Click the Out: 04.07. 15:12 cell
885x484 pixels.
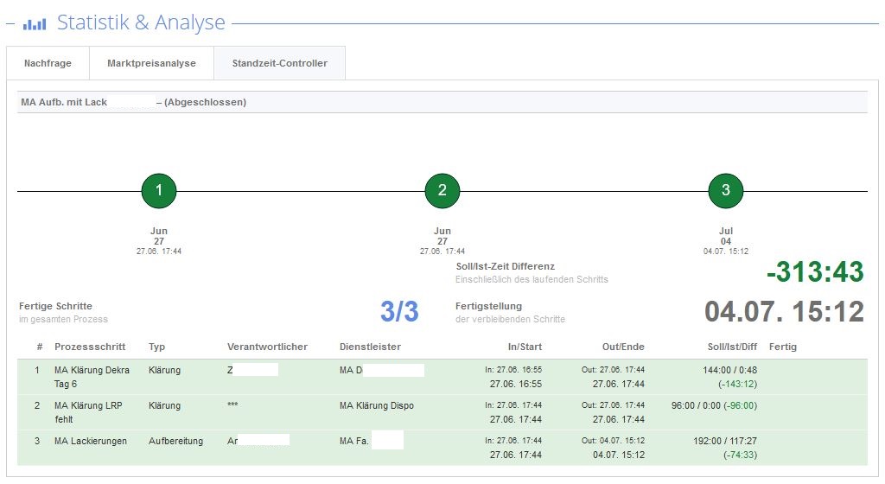tap(613, 441)
